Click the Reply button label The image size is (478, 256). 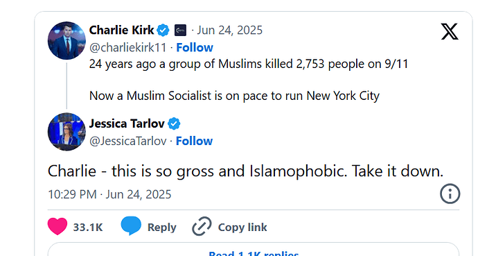(x=162, y=228)
